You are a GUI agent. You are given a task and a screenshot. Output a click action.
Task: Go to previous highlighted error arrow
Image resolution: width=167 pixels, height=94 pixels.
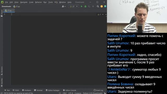pos(103,15)
